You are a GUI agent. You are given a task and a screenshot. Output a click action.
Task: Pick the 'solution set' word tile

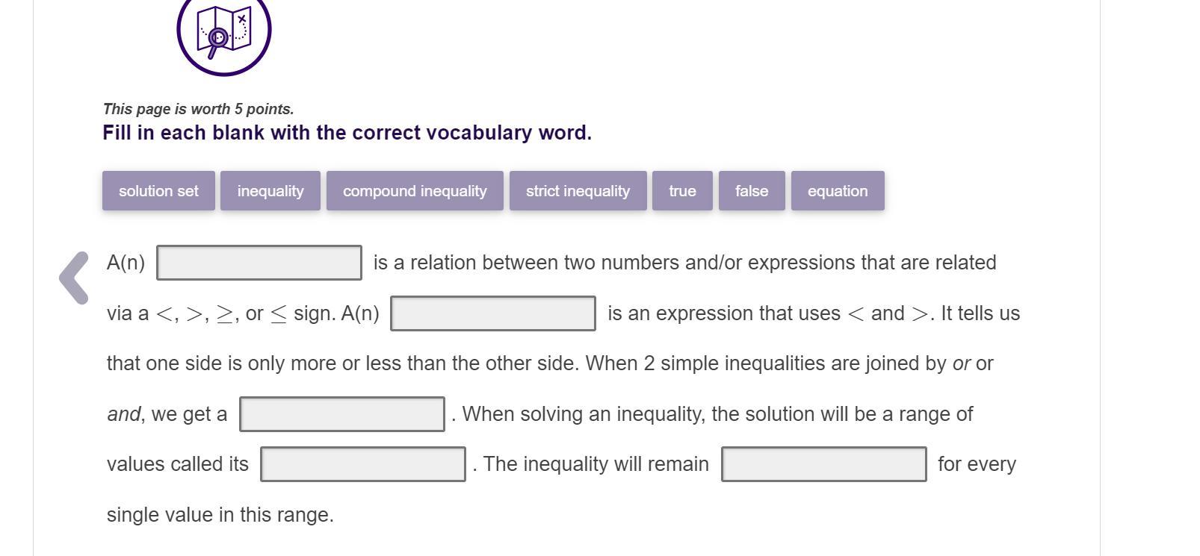click(158, 191)
